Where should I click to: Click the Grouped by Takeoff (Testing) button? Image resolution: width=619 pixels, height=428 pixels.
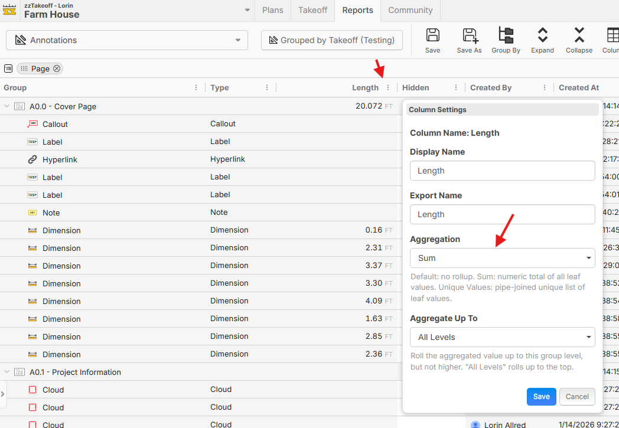(331, 40)
